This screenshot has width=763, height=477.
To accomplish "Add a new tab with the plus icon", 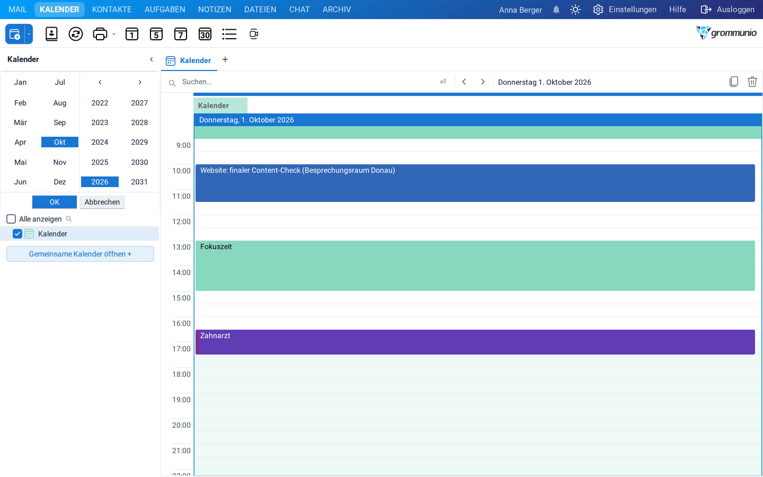I will coord(225,59).
